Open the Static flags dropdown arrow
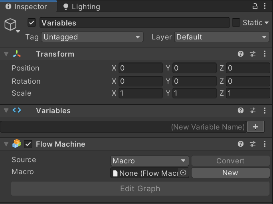Screen dimensions: 273x204 (266, 23)
